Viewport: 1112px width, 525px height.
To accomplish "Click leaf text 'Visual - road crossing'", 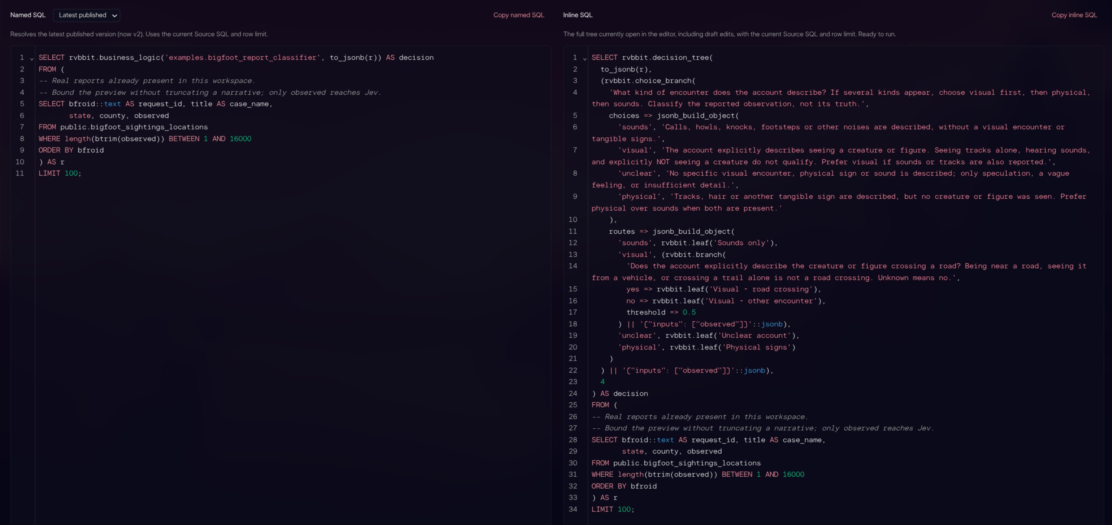I will tap(761, 289).
